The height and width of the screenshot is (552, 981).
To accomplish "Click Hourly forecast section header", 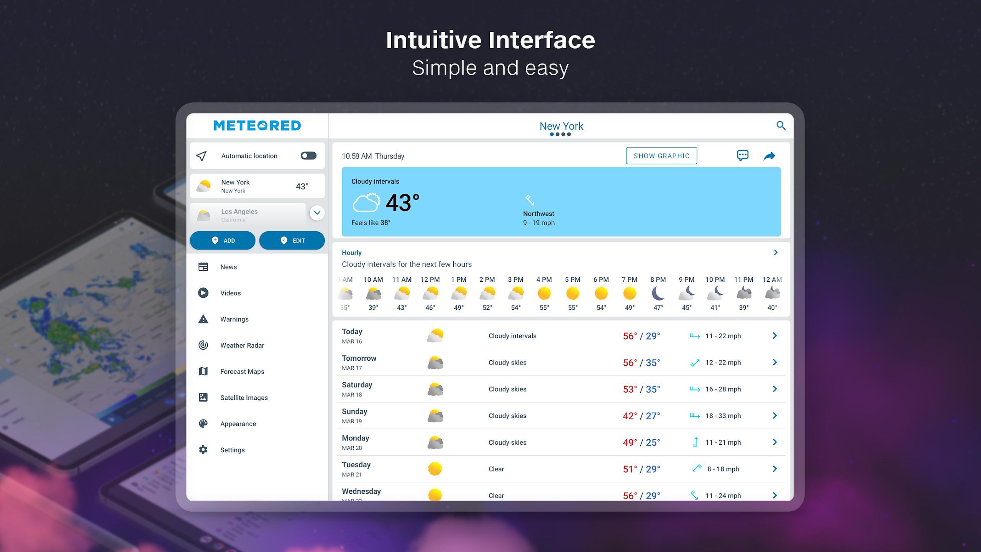I will [x=352, y=252].
